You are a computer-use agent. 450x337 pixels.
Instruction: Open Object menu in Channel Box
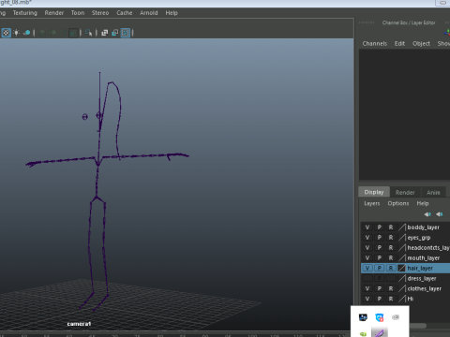click(x=421, y=43)
